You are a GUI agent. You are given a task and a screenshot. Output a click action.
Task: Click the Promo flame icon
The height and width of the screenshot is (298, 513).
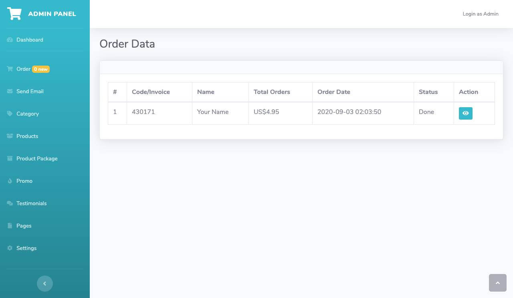pos(10,181)
